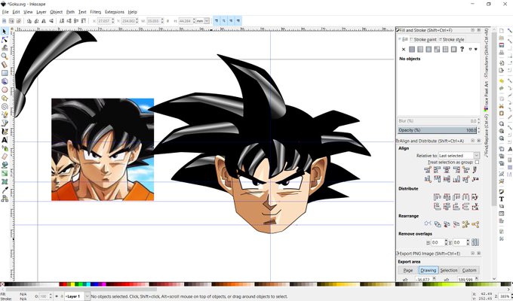Select the Dropper color picker tool
The width and height of the screenshot is (513, 301).
(x=5, y=190)
